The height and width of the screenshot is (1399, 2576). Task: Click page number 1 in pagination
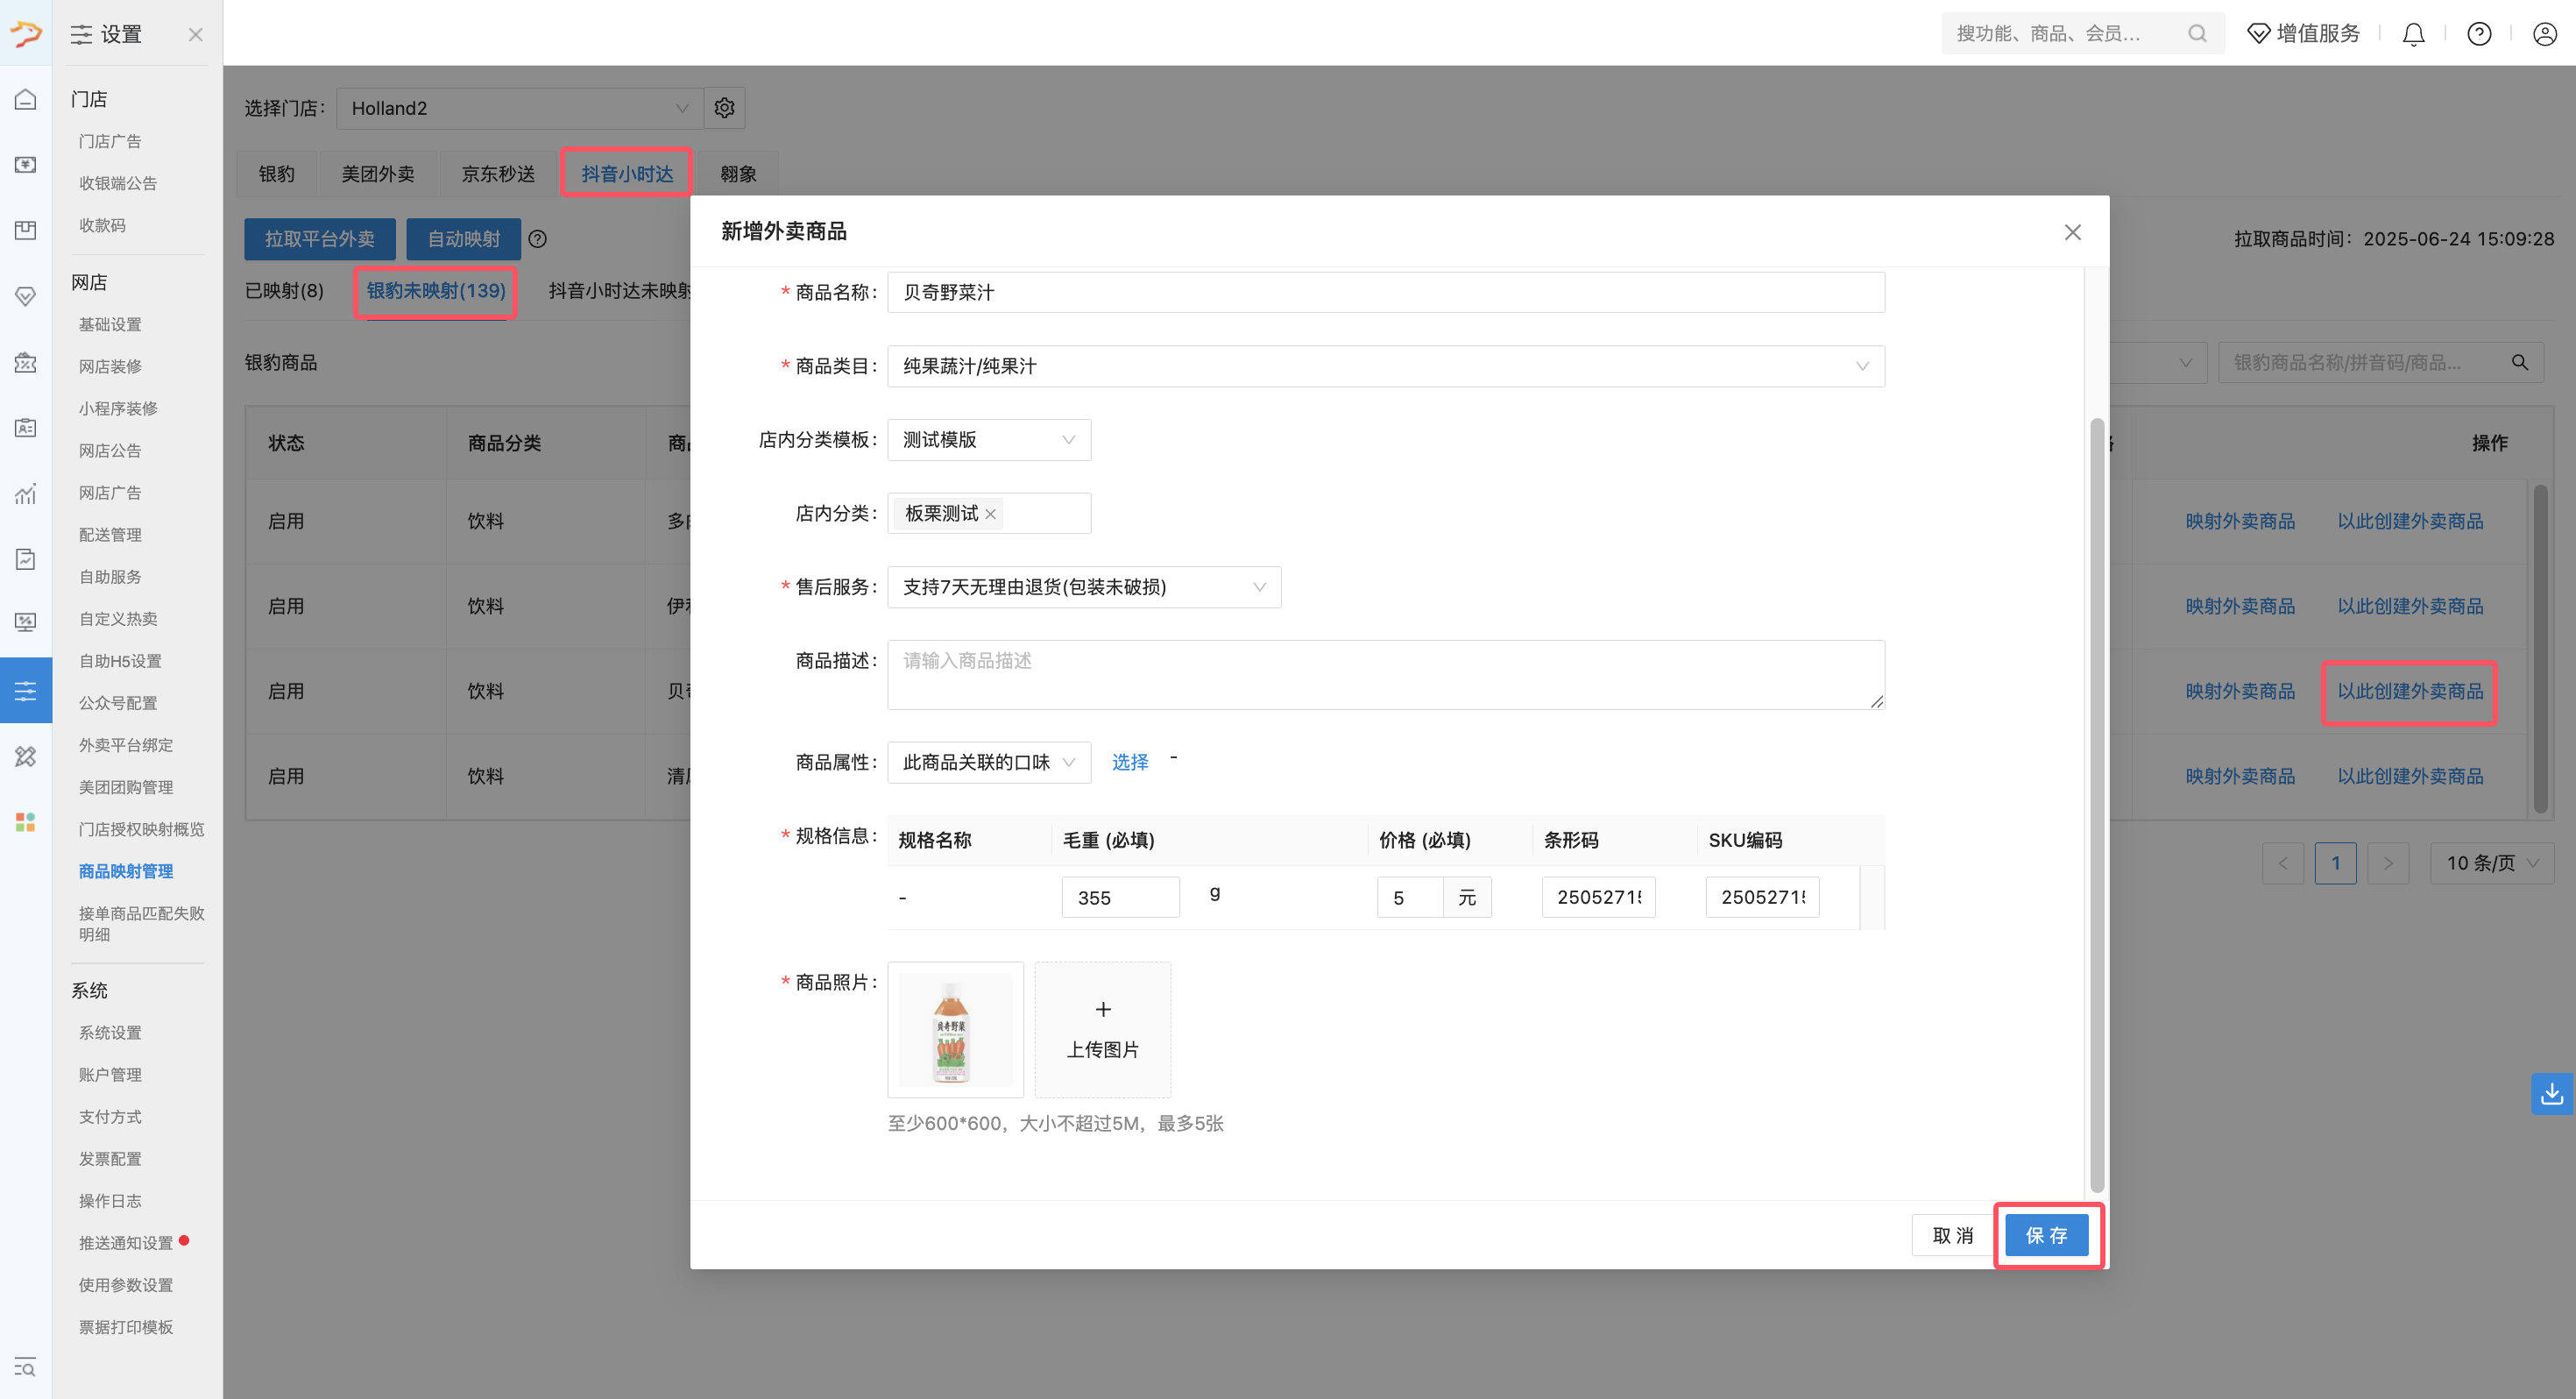(x=2335, y=863)
